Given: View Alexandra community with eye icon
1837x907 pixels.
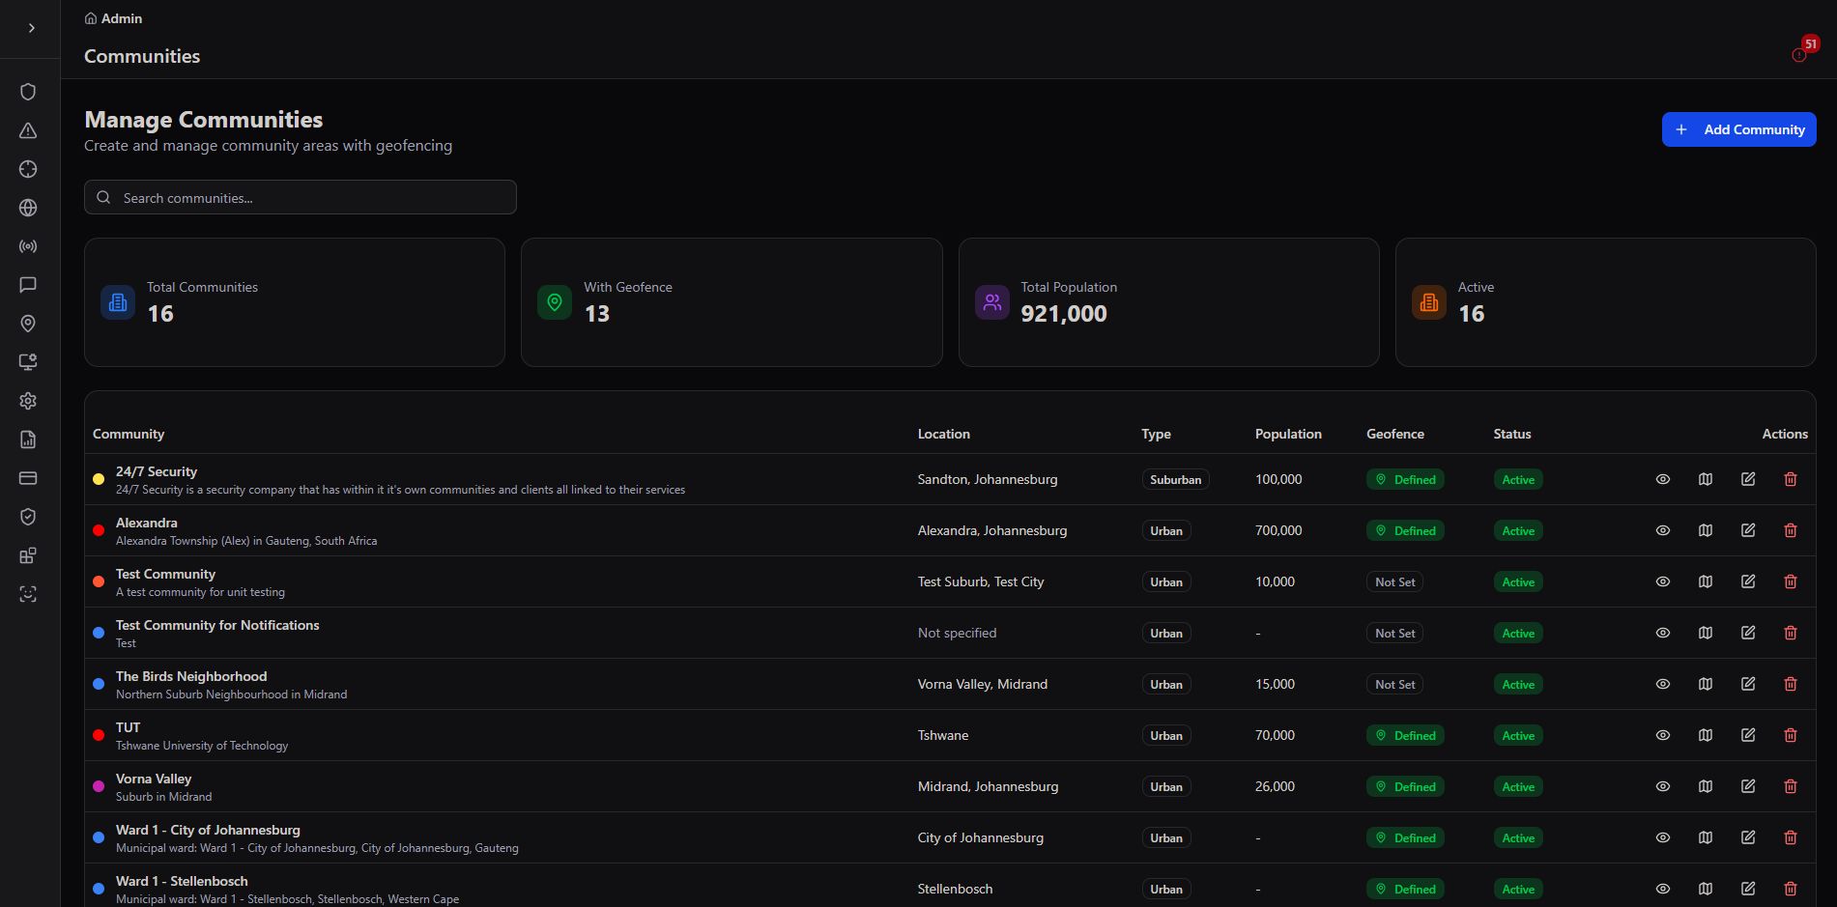Looking at the screenshot, I should tap(1663, 530).
